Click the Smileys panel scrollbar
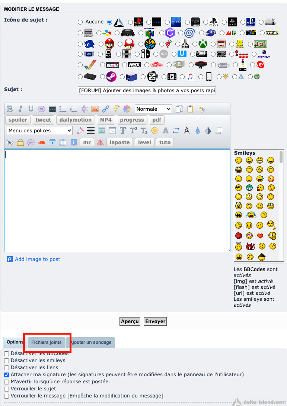This screenshot has width=287, height=406. pyautogui.click(x=281, y=157)
